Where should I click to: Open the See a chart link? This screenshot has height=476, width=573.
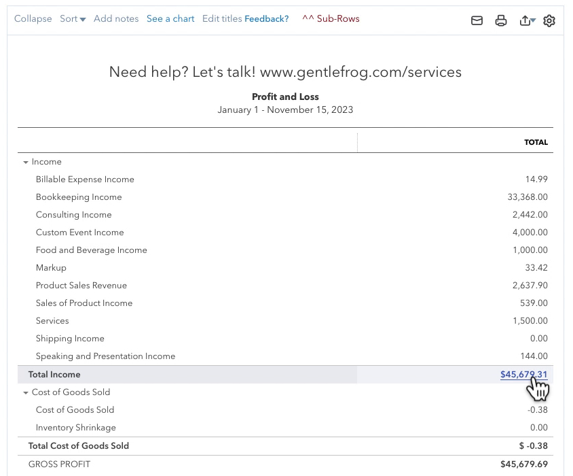pos(170,18)
